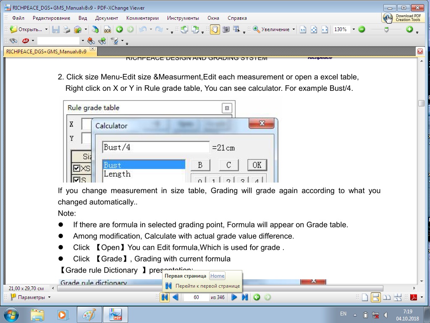Open the Комментарии menu
The image size is (430, 323).
click(142, 18)
